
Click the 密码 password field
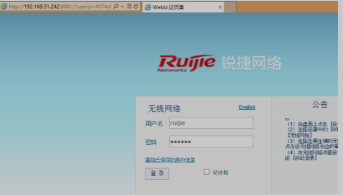click(211, 142)
